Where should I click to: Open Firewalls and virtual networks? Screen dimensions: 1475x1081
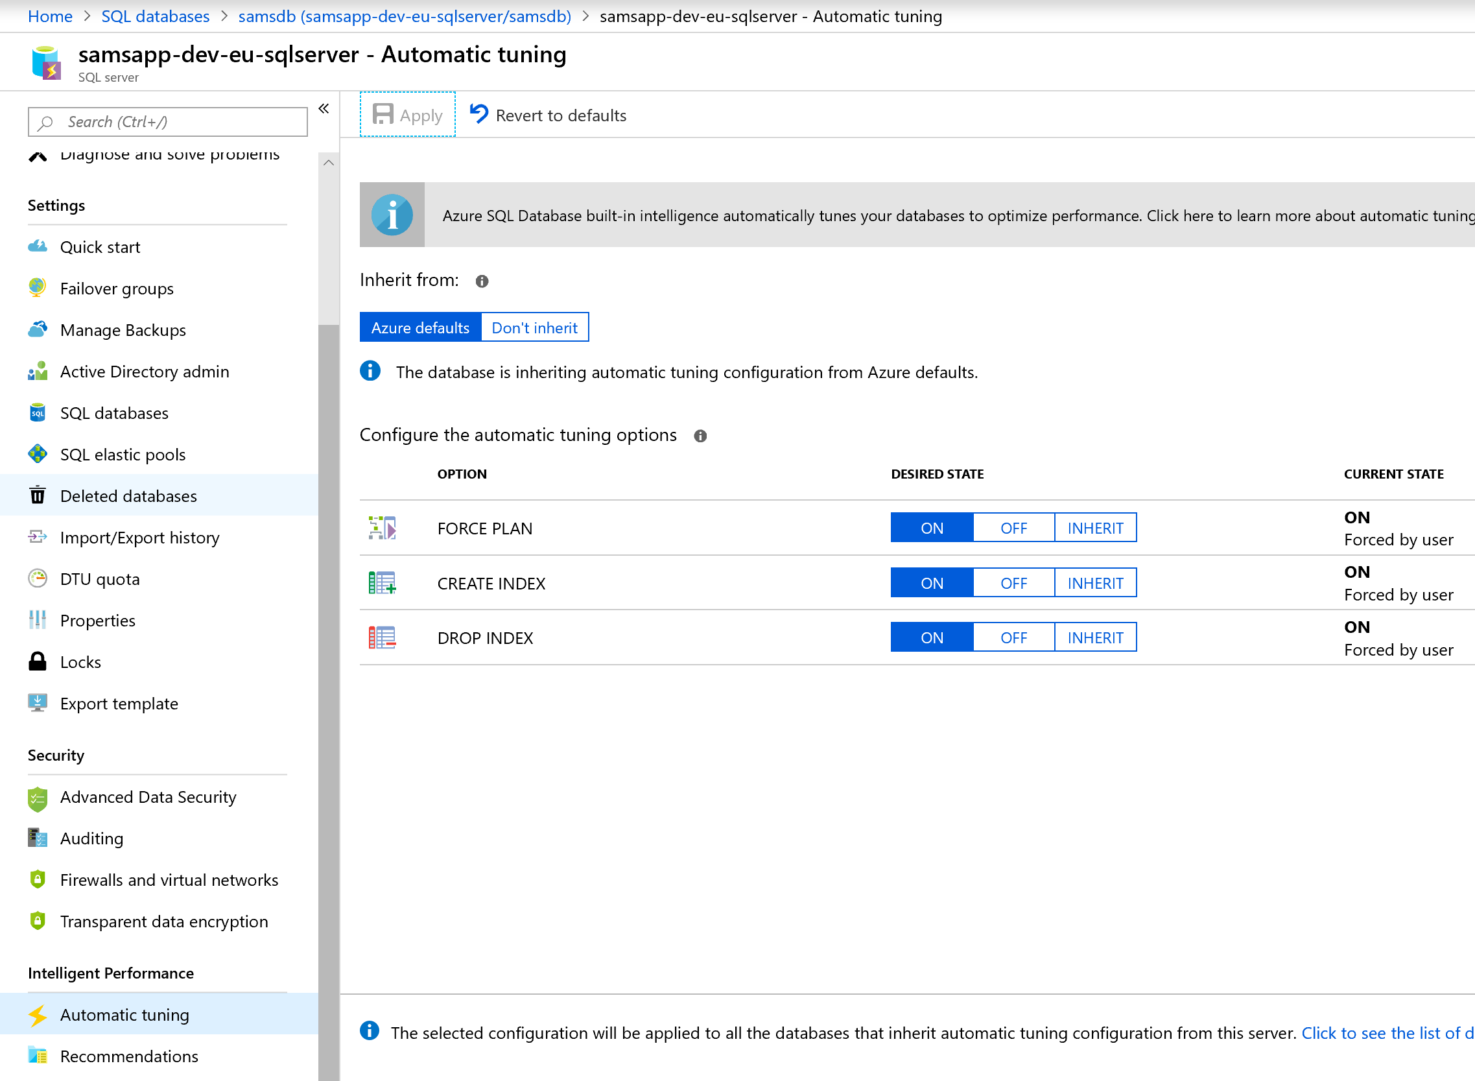pos(169,880)
